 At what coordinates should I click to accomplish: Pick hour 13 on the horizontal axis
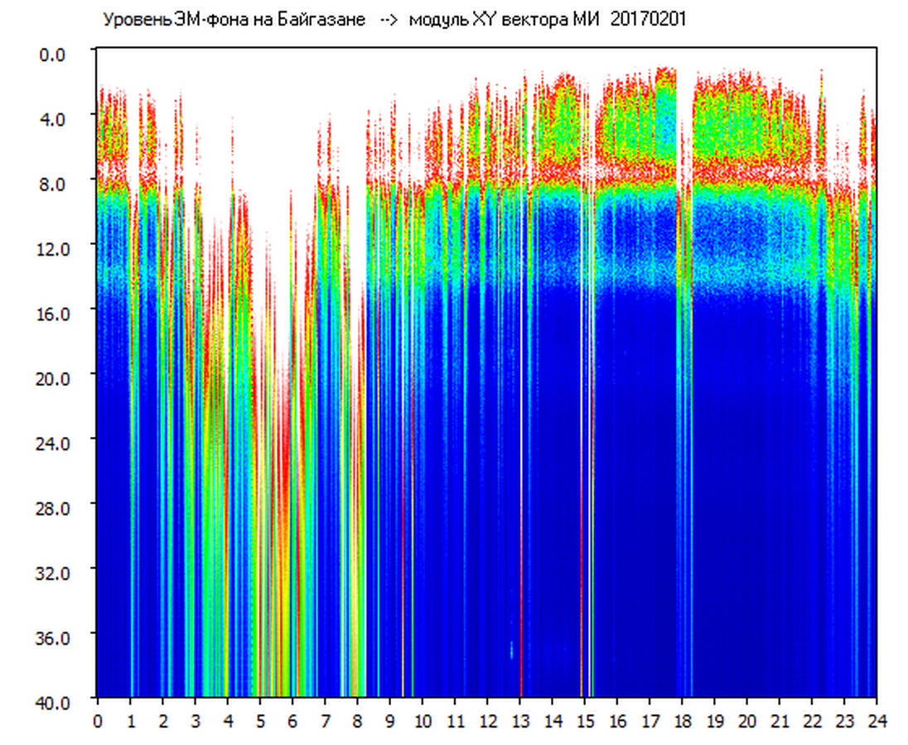[519, 721]
